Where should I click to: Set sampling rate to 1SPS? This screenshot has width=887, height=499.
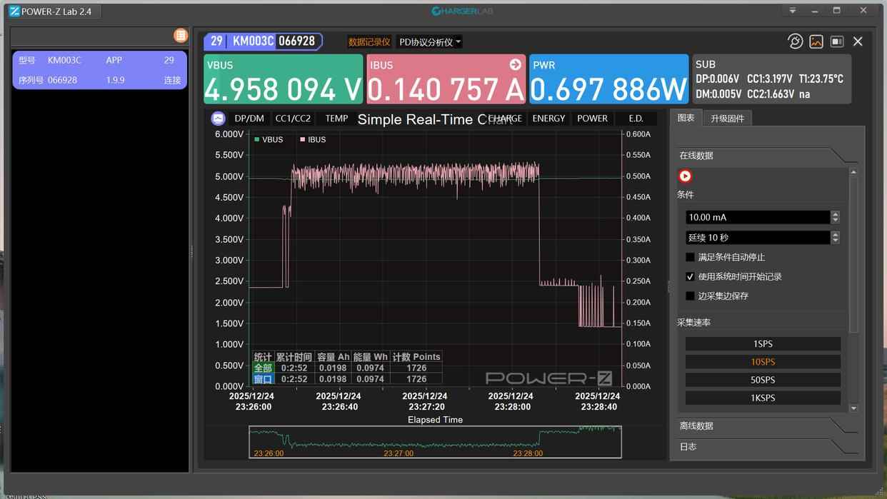coord(763,344)
